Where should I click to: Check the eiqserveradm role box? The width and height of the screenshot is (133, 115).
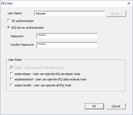(12, 85)
